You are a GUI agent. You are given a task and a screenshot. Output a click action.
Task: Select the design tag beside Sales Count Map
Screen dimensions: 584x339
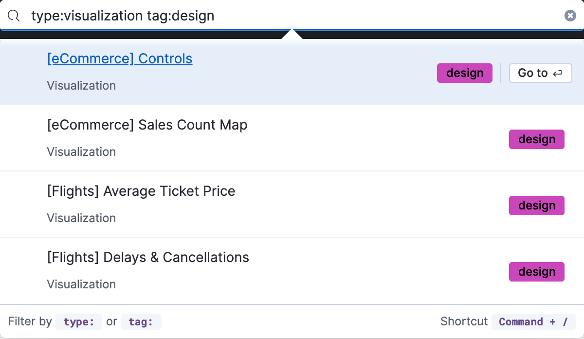[x=536, y=139]
